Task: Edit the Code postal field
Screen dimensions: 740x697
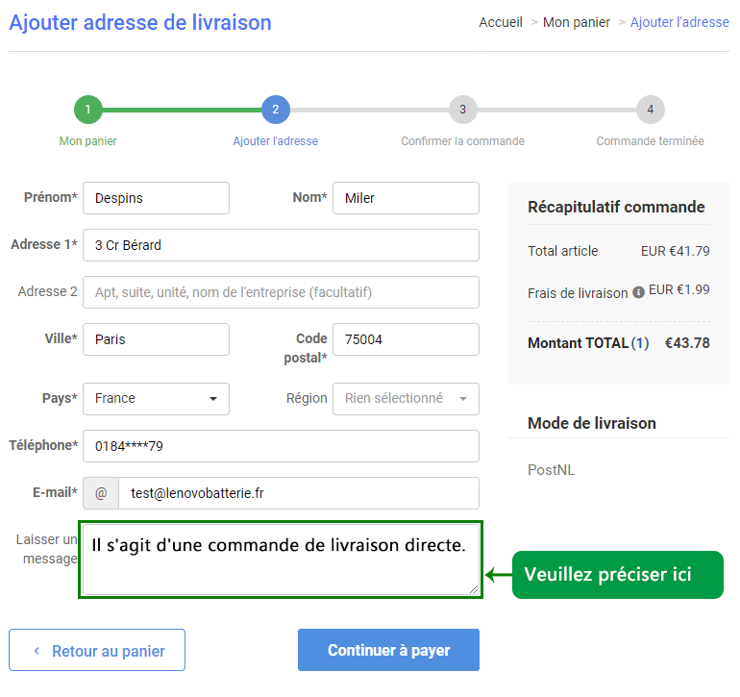Action: click(x=406, y=339)
